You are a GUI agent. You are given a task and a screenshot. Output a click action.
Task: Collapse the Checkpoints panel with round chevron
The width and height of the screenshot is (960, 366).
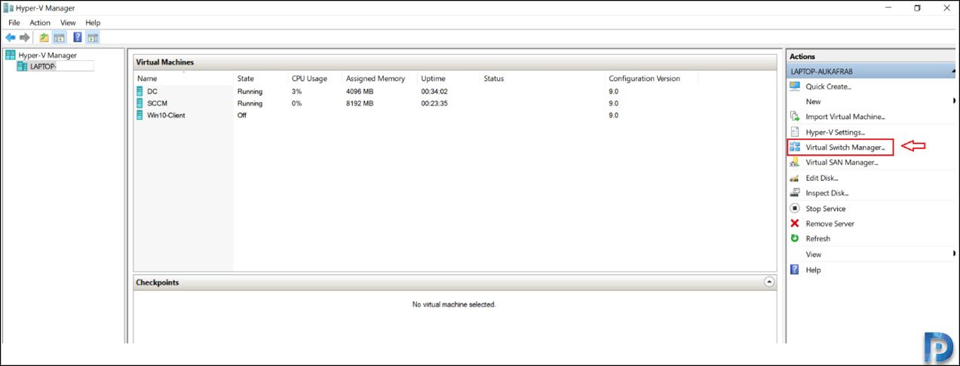tap(768, 282)
